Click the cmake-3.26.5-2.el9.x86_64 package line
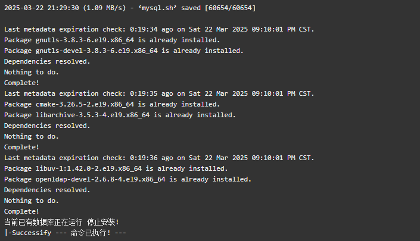This screenshot has height=241, width=420. [x=112, y=104]
